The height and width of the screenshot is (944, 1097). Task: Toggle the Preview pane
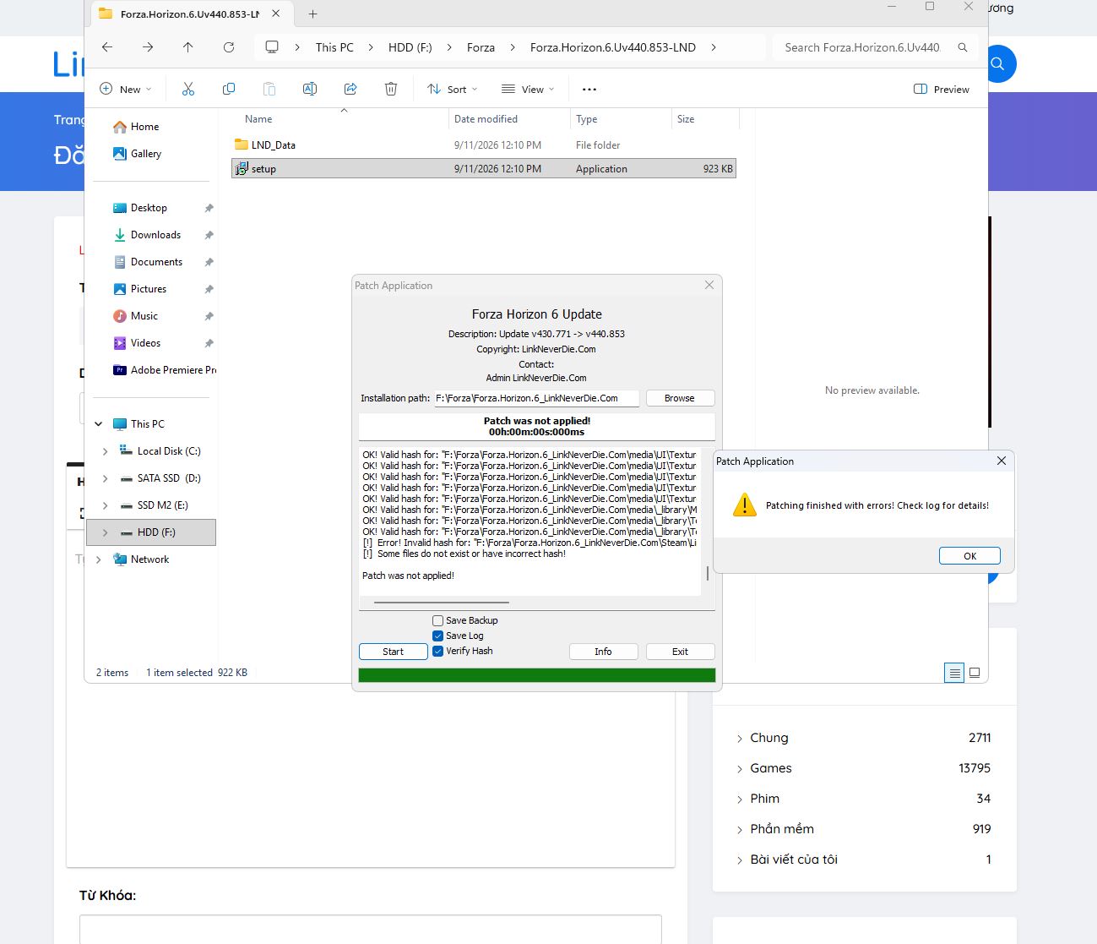pos(941,89)
